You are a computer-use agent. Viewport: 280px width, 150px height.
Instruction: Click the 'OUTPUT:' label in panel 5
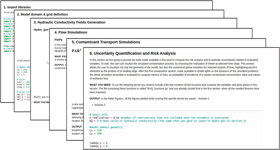coord(77,127)
